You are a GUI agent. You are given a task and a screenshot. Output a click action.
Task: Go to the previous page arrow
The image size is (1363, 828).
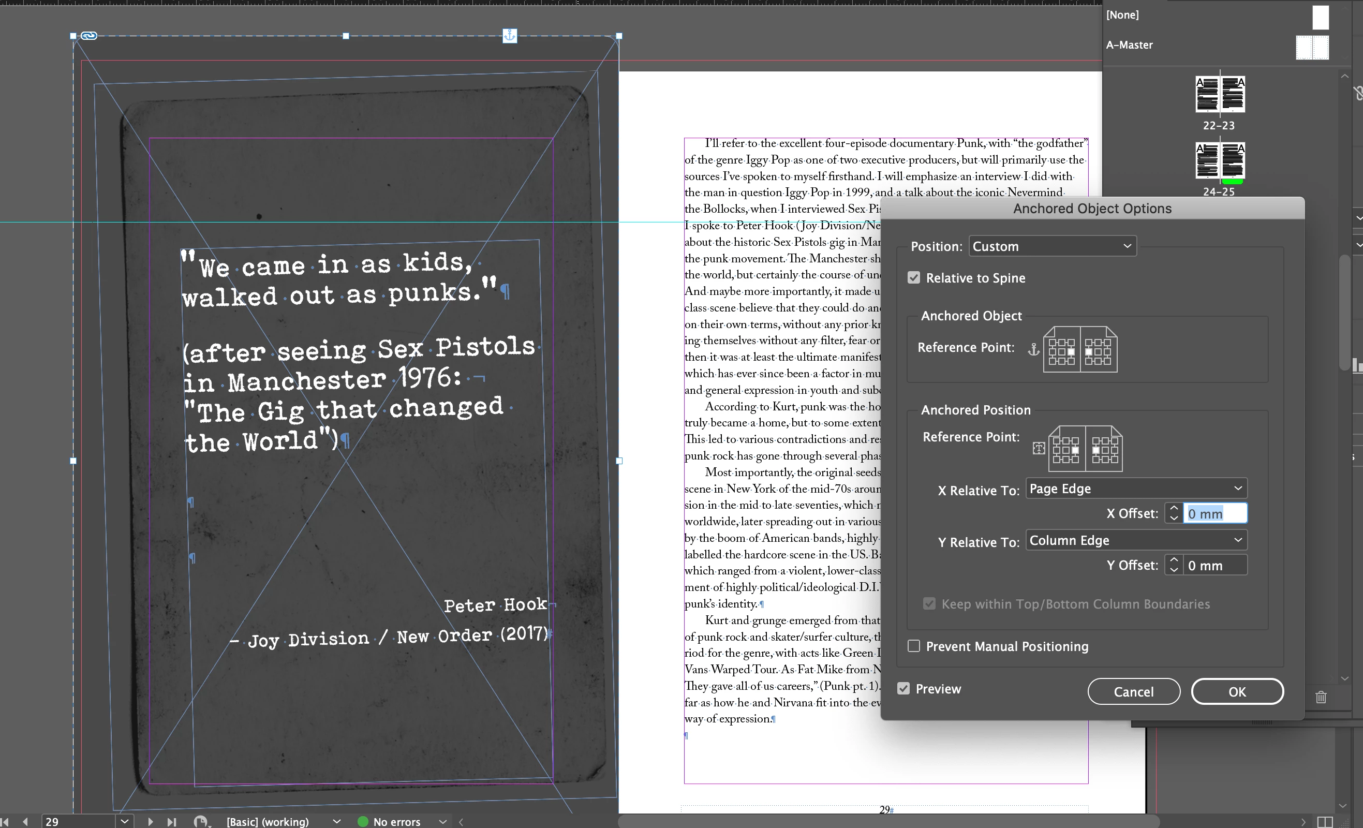pos(25,821)
